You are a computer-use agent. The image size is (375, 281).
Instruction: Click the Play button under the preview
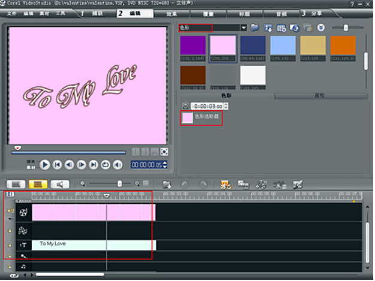pyautogui.click(x=45, y=165)
